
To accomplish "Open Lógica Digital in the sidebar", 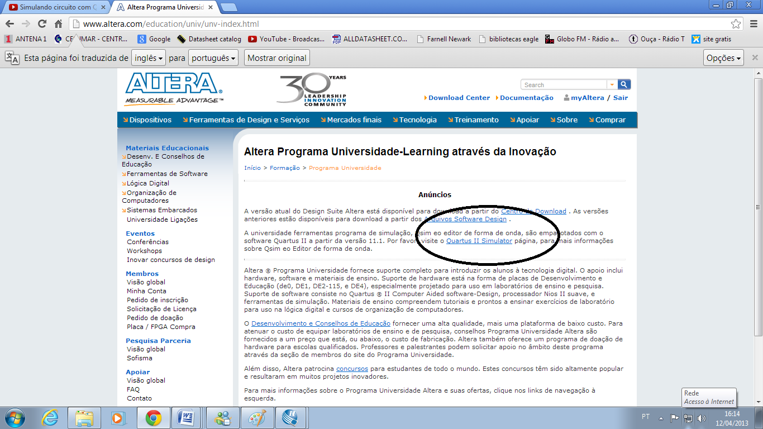I will (148, 183).
